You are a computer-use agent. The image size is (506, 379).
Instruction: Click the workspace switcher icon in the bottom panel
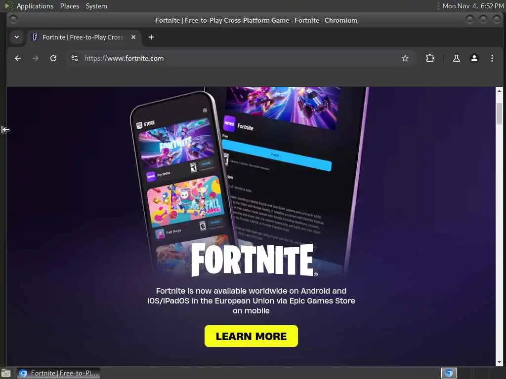[x=449, y=373]
